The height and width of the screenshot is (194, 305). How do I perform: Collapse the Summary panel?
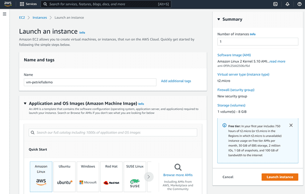[x=219, y=19]
